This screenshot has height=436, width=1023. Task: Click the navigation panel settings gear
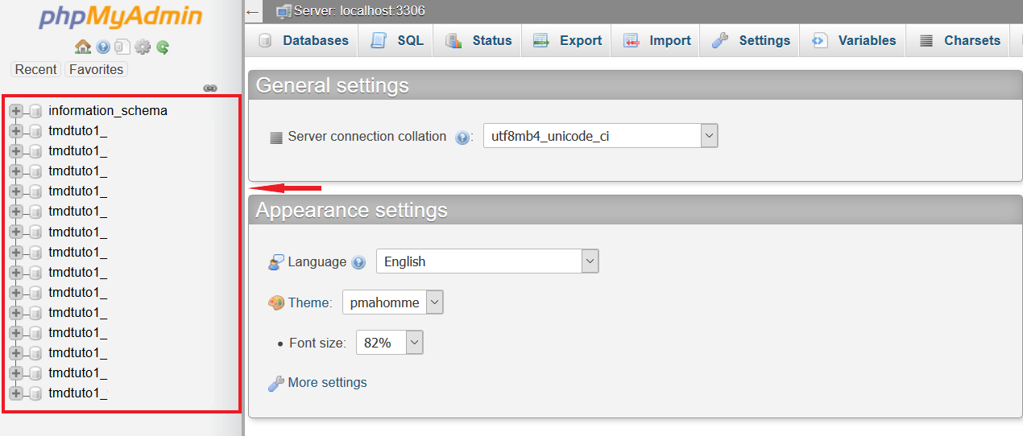143,47
